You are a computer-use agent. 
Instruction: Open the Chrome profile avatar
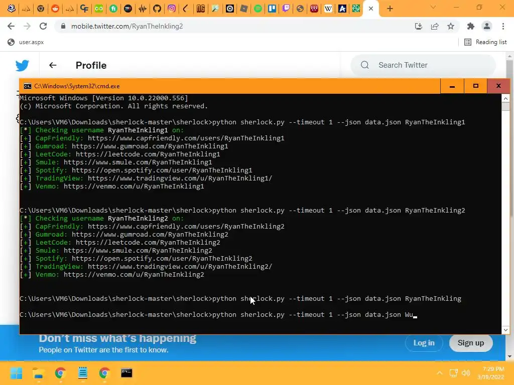(487, 26)
